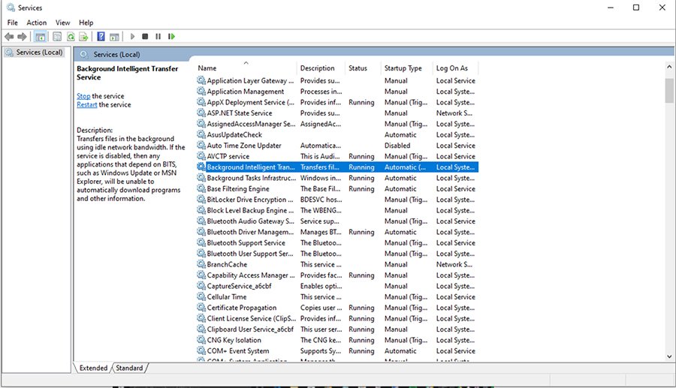Click the Export List toolbar icon

pyautogui.click(x=84, y=36)
